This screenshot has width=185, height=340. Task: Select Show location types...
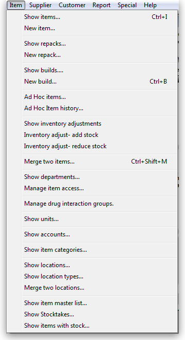point(99,276)
